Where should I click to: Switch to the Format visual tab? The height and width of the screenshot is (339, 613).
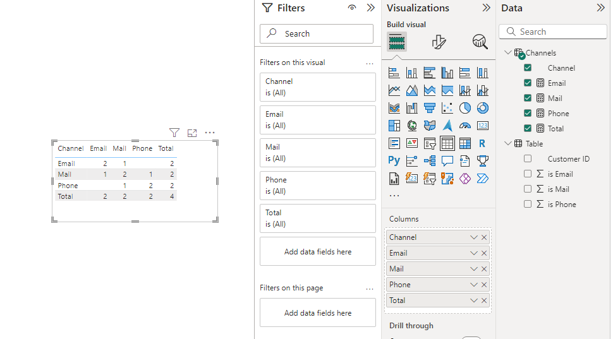pos(439,42)
